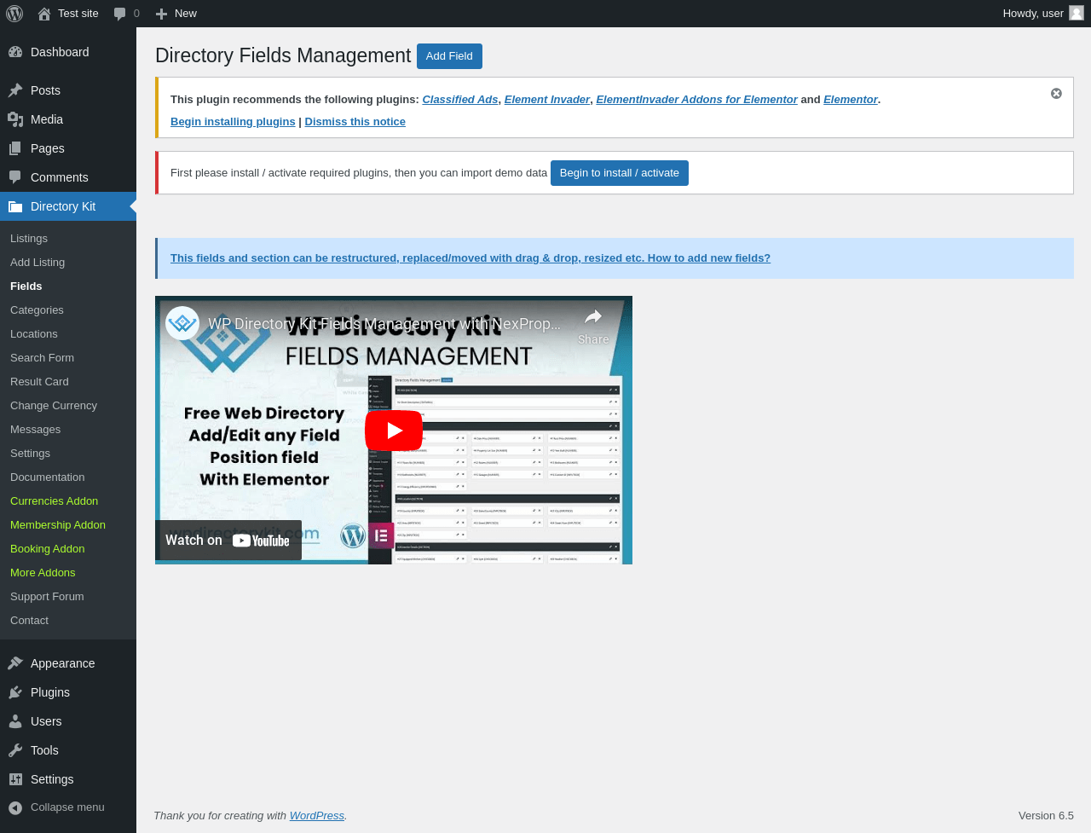Open Change Currency submenu item
1091x833 pixels.
pyautogui.click(x=54, y=406)
